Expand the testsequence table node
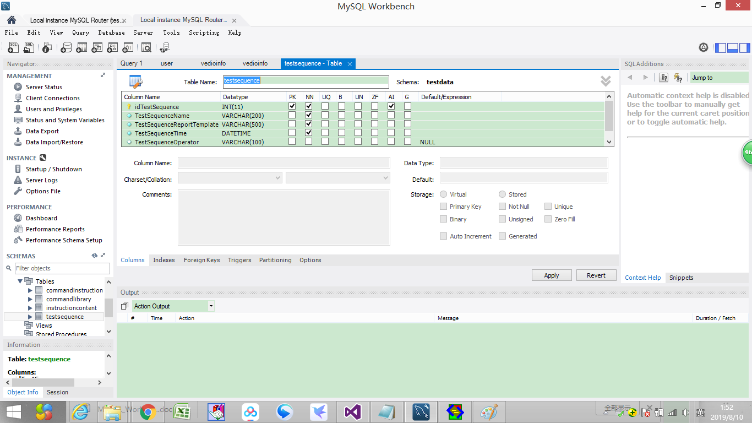 30,317
